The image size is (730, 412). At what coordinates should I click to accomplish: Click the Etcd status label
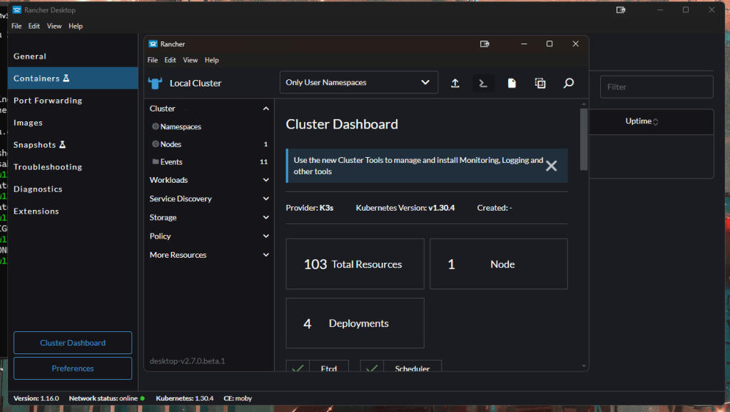pos(329,368)
